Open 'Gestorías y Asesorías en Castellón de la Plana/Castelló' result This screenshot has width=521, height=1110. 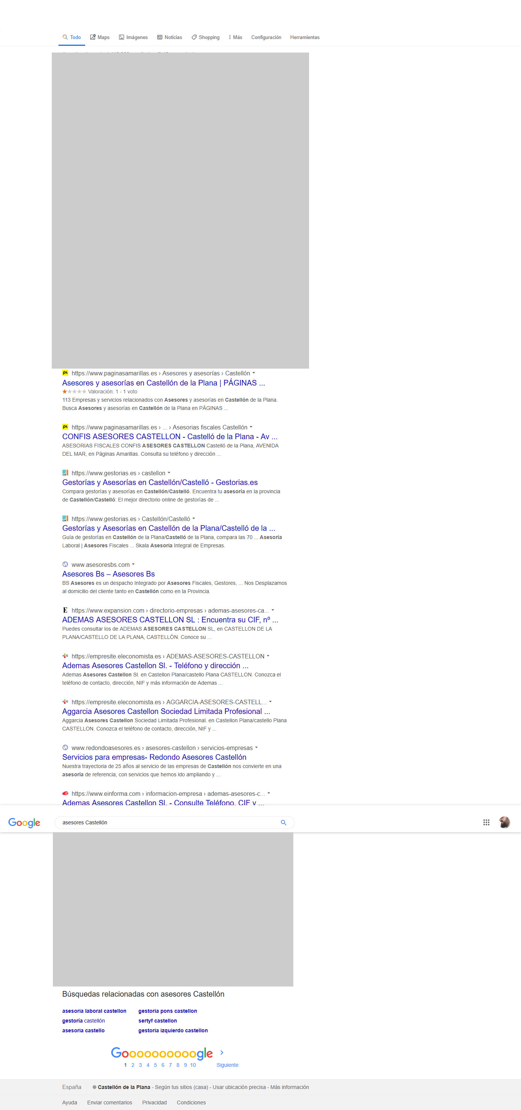pyautogui.click(x=168, y=528)
